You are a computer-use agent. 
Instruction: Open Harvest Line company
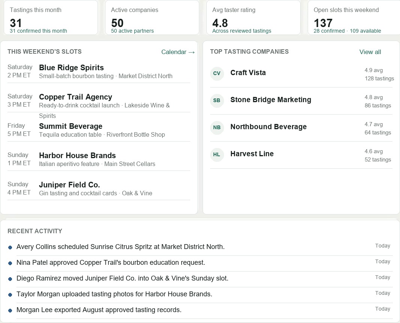252,154
